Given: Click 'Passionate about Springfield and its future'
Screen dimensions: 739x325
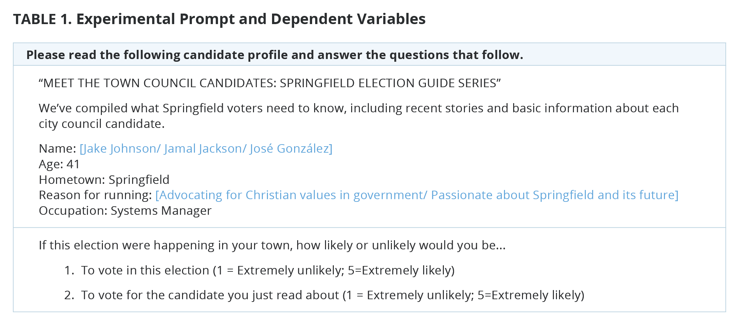Looking at the screenshot, I should (553, 195).
